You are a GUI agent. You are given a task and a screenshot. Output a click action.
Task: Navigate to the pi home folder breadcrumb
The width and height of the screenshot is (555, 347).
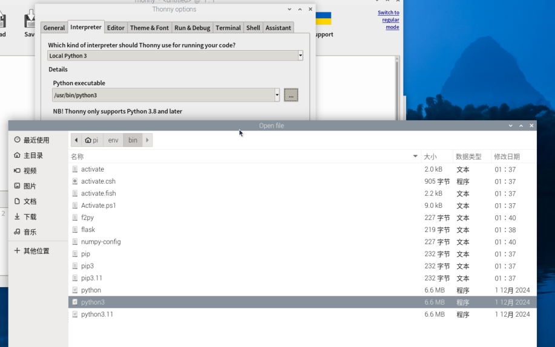pos(91,140)
